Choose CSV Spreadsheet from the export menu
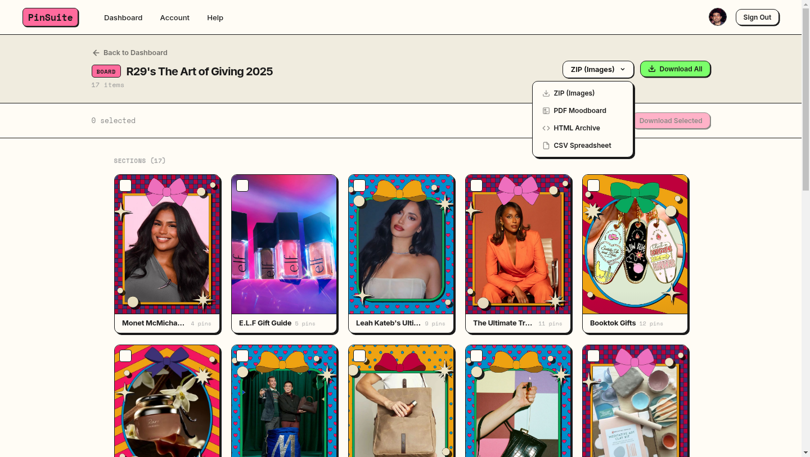 point(582,145)
